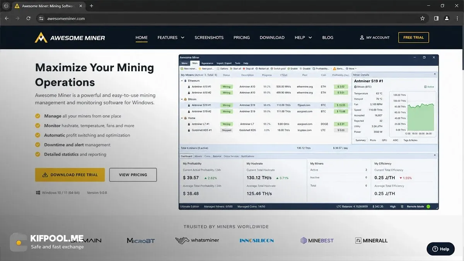The image size is (464, 261).
Task: Click the DOWNLOAD FREE TRIAL button
Action: coord(70,175)
